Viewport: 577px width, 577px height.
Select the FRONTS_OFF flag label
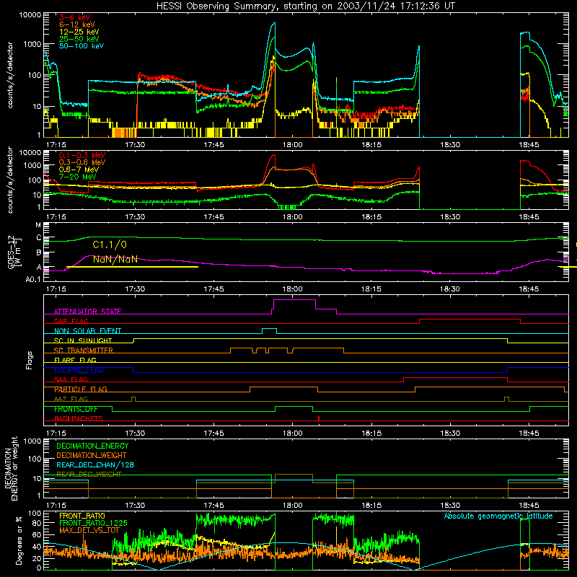click(76, 409)
